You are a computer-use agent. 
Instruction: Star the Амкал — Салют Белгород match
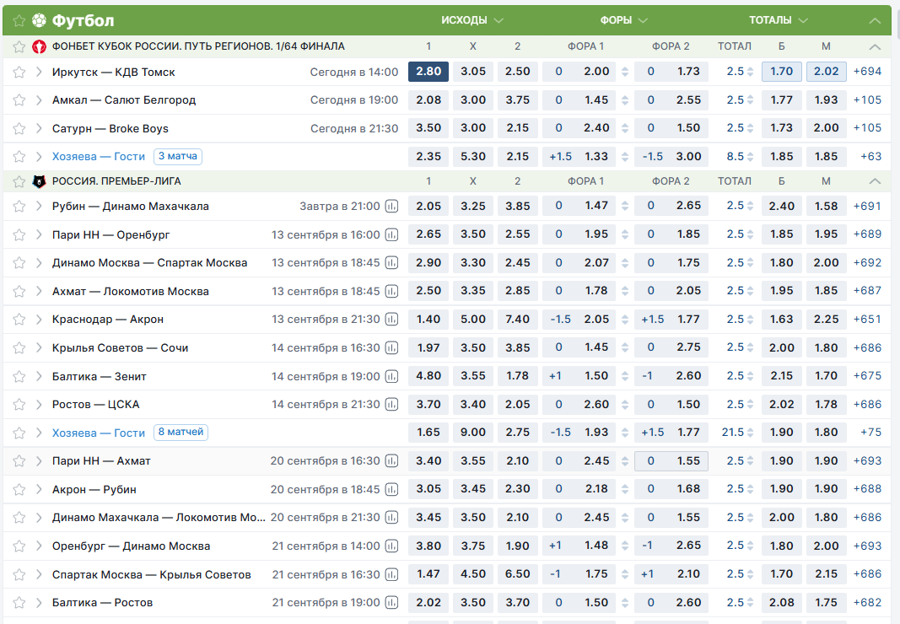click(x=19, y=100)
